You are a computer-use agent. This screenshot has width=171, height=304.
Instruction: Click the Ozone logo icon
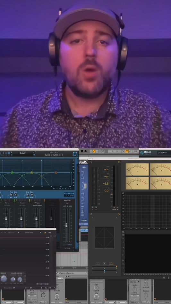coord(142,153)
